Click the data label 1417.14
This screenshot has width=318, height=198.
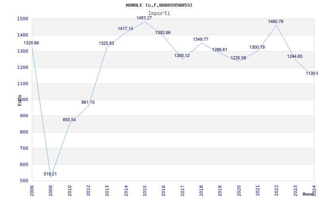click(126, 29)
